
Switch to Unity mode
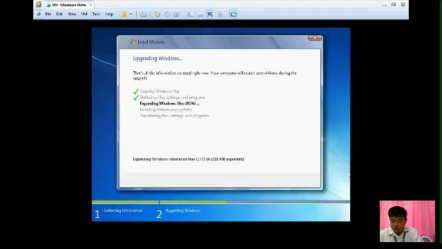(x=220, y=14)
